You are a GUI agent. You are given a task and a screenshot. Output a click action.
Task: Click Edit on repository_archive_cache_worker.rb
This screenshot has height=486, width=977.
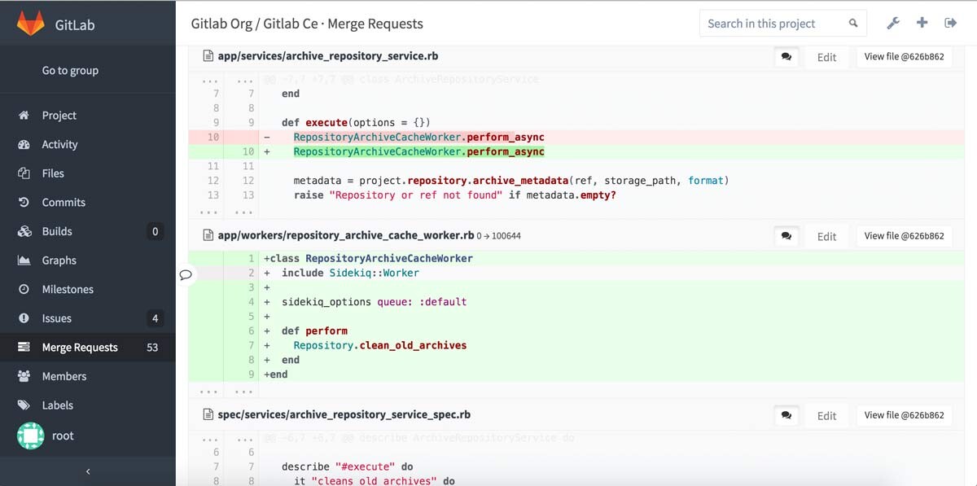(826, 236)
